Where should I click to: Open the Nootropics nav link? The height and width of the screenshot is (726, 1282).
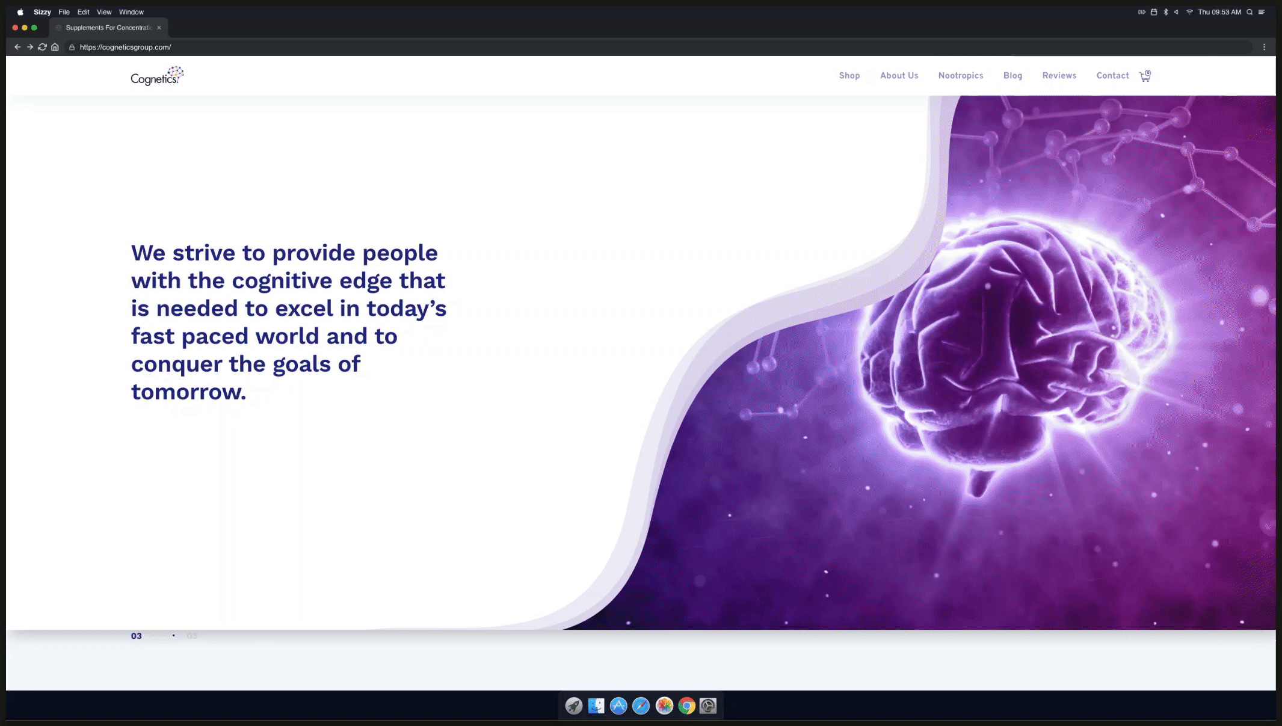click(x=960, y=76)
